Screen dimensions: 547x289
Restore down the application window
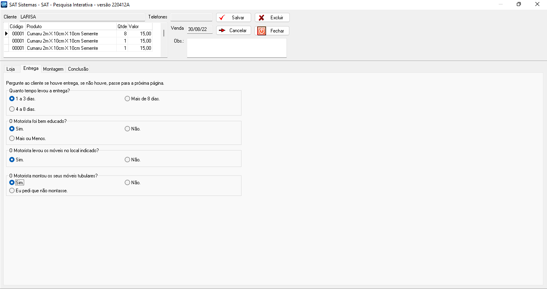coord(519,4)
